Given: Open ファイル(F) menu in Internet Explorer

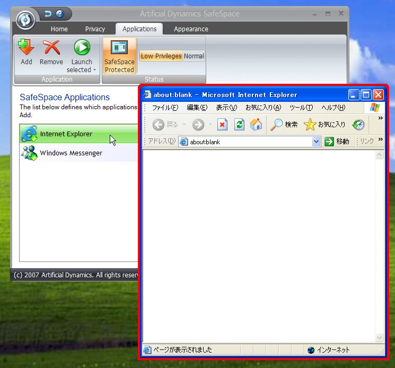Looking at the screenshot, I should tap(165, 108).
